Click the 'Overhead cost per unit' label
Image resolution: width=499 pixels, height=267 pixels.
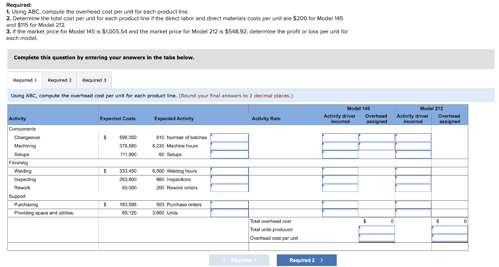click(274, 238)
